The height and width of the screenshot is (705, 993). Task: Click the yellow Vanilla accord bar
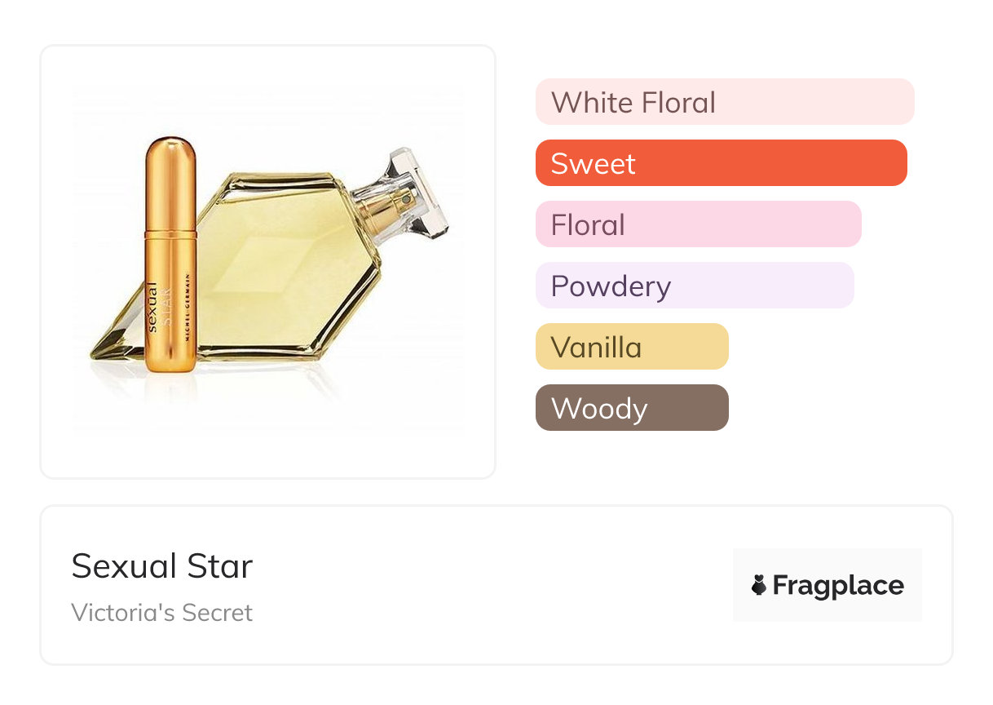[631, 347]
